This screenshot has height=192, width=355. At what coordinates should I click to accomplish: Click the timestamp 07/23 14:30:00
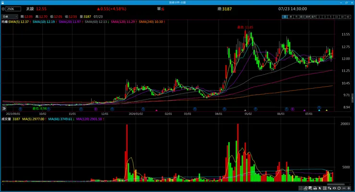[293, 9]
